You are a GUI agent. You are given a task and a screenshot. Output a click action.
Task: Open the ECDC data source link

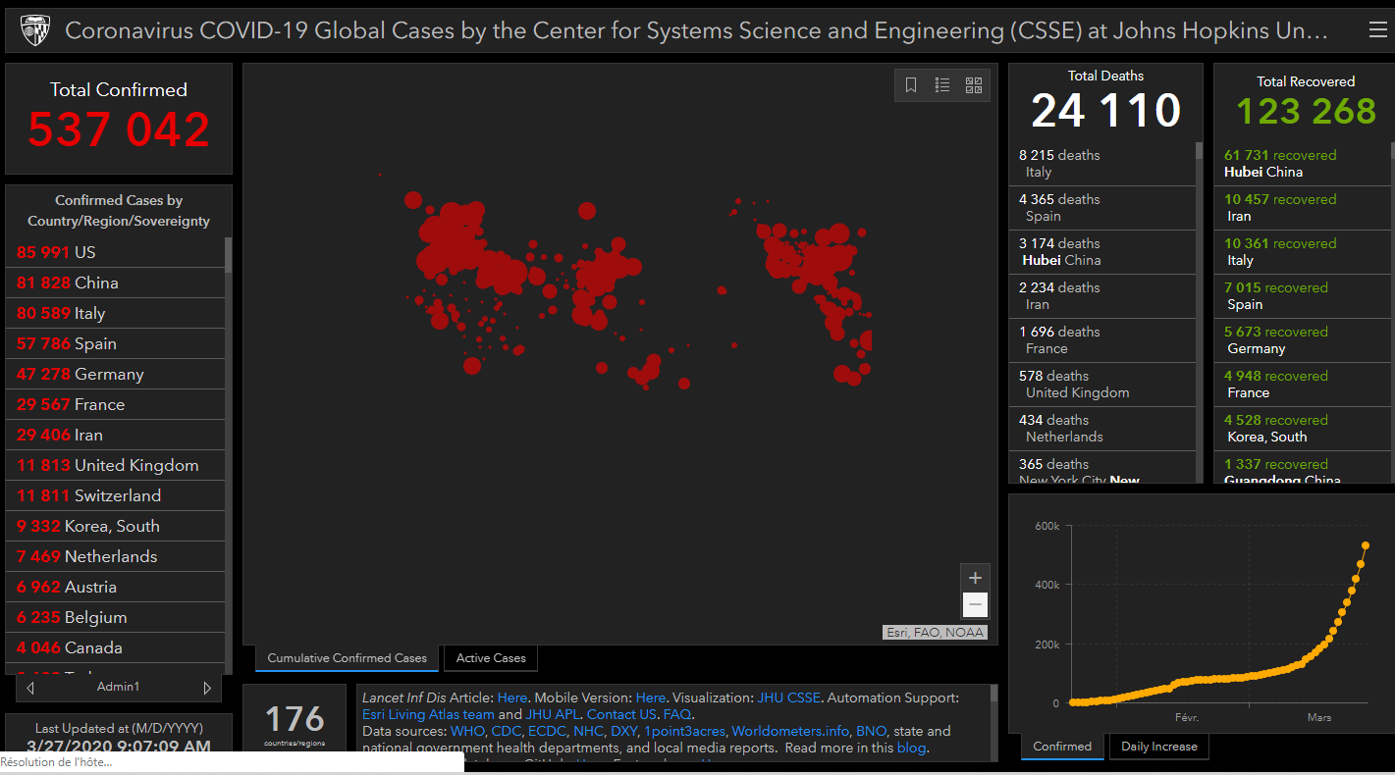coord(548,732)
